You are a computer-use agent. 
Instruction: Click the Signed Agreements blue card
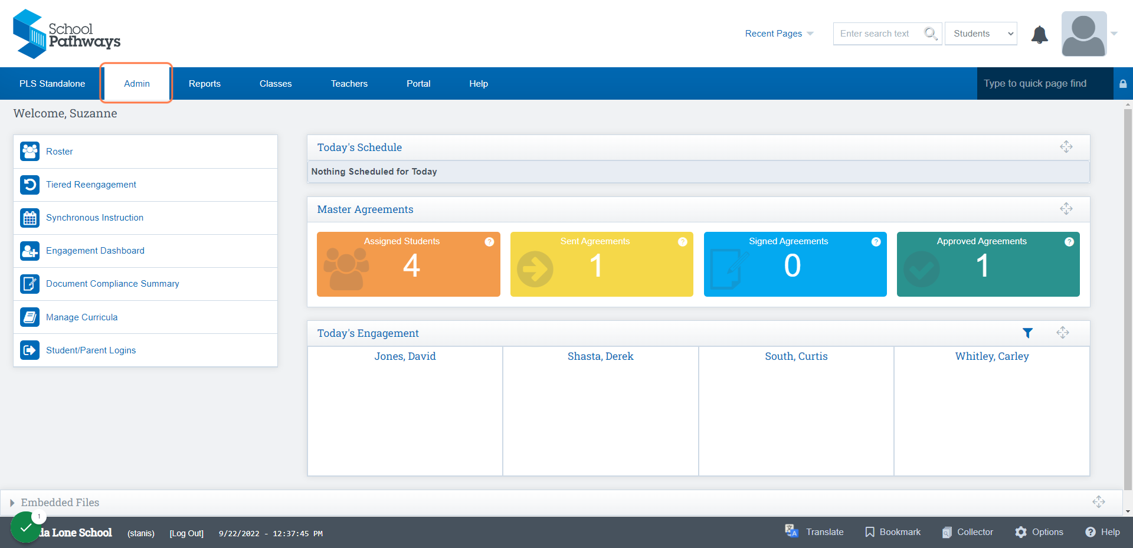pos(795,264)
